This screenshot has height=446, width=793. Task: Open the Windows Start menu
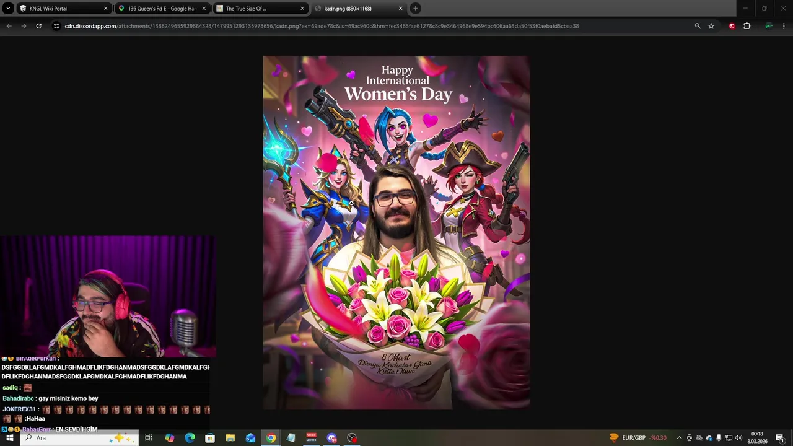point(9,438)
